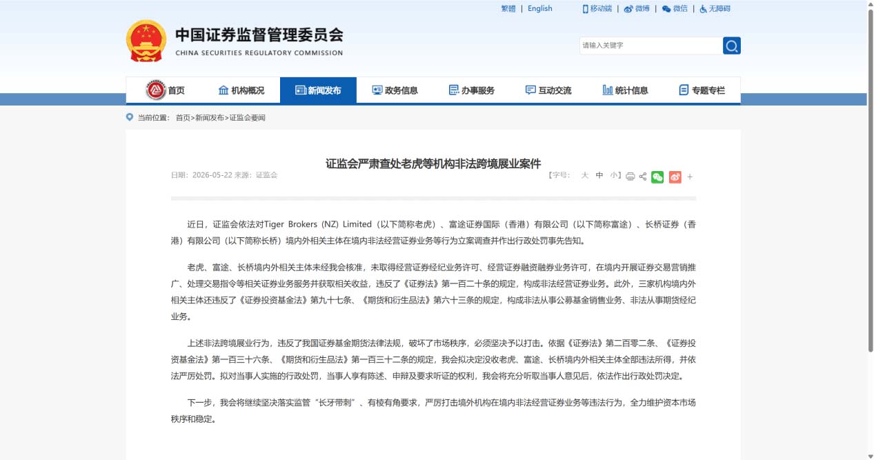Share article via red Weibo icon
Viewport: 874px width, 460px height.
675,177
